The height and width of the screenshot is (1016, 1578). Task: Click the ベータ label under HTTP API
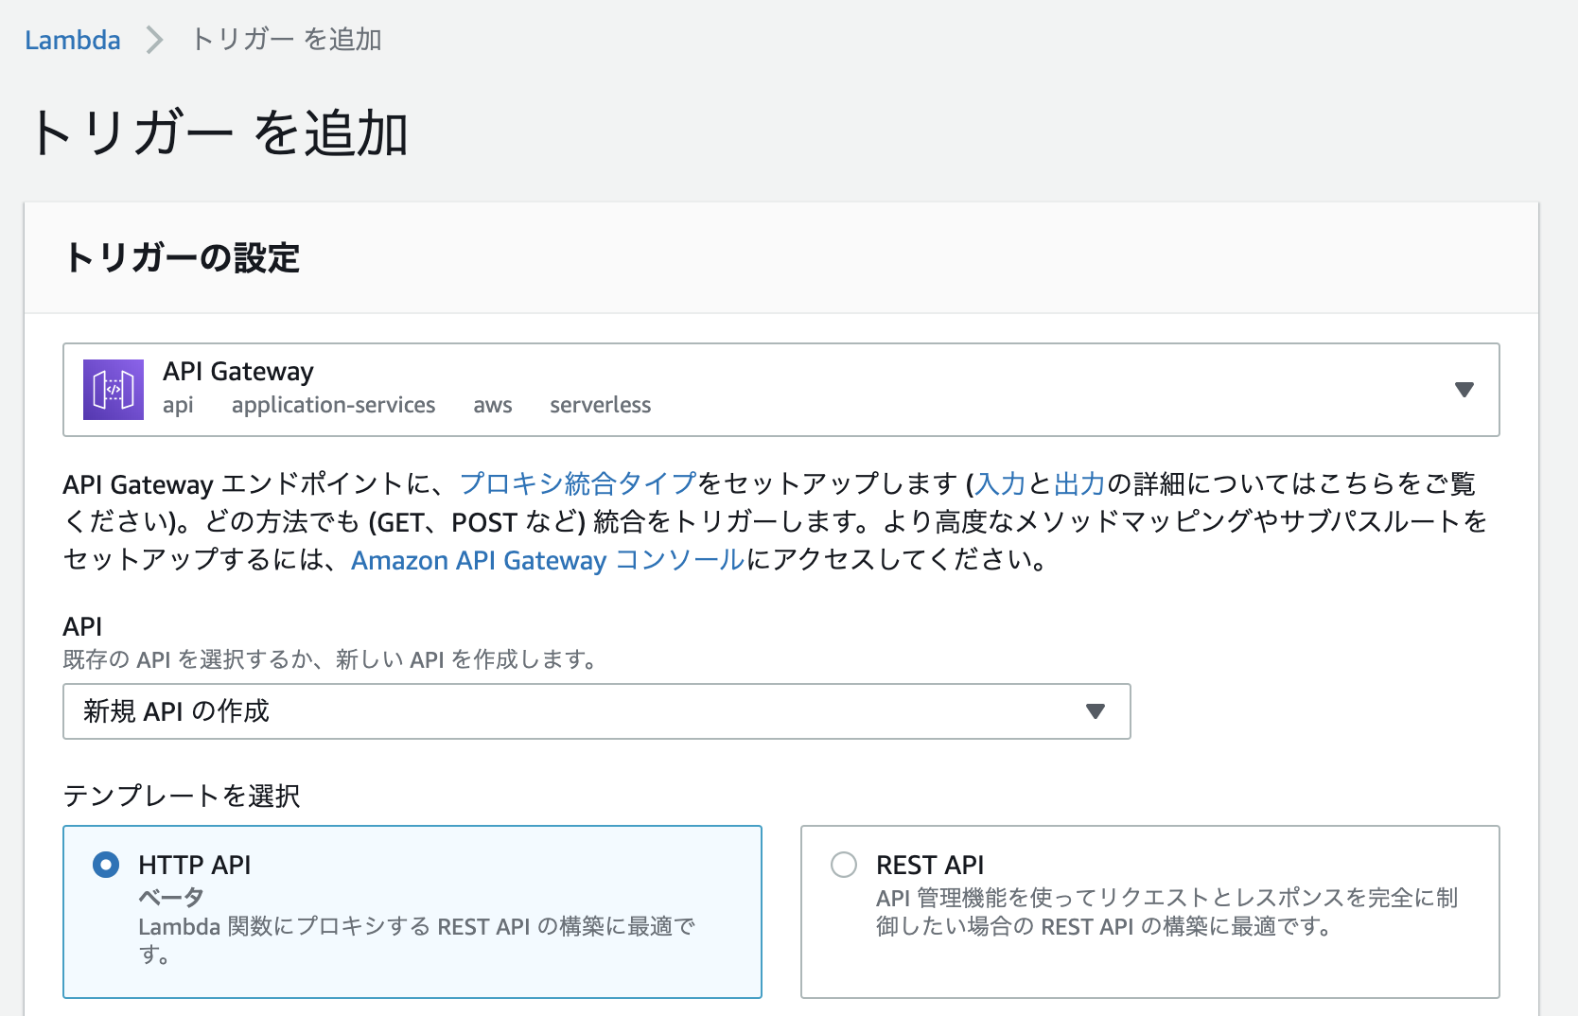171,897
